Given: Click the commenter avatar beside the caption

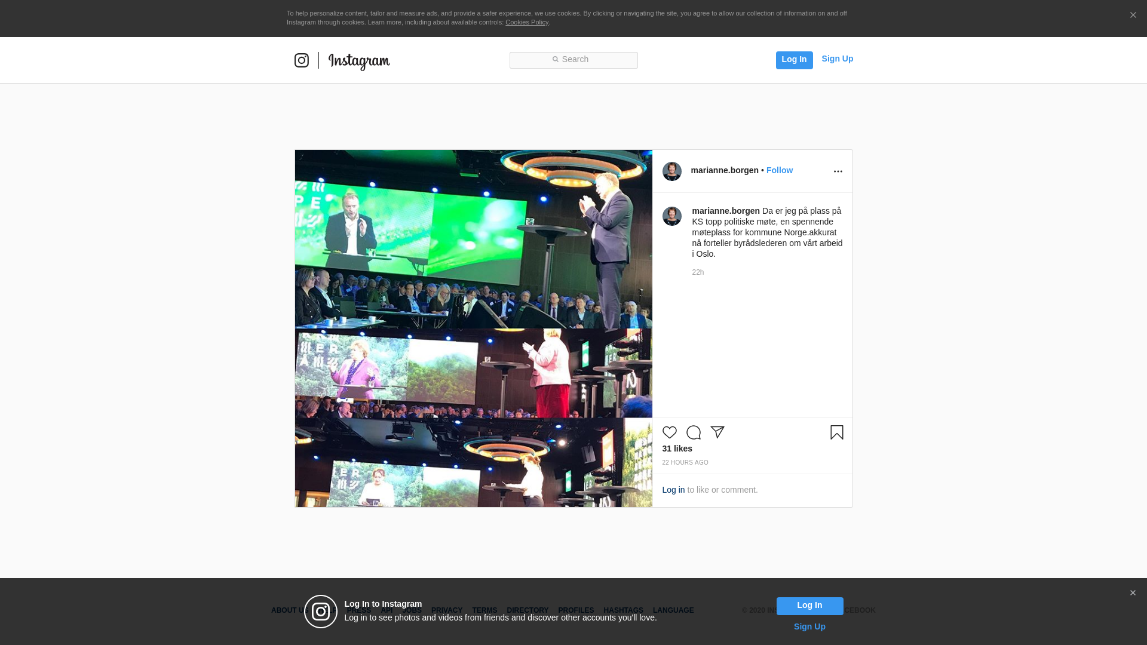Looking at the screenshot, I should pyautogui.click(x=672, y=216).
